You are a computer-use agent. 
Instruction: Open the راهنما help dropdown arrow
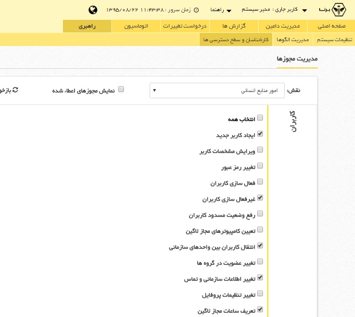(x=229, y=10)
